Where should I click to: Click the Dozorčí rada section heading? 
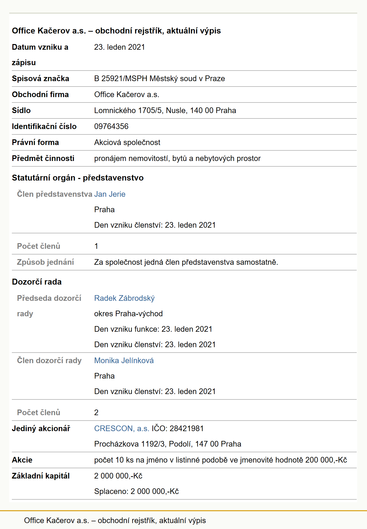(37, 282)
